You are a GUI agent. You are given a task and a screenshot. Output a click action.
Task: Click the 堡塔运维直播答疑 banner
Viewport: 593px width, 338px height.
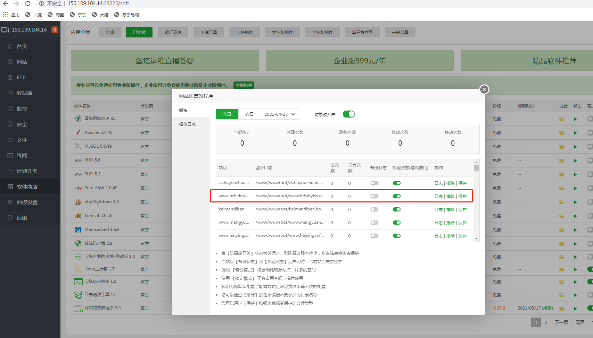click(165, 61)
